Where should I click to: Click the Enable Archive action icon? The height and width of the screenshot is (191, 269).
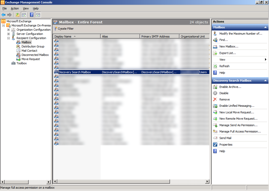tap(215, 87)
